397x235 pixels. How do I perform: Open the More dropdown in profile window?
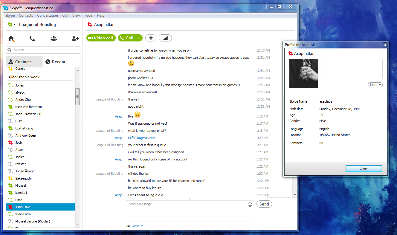375,85
